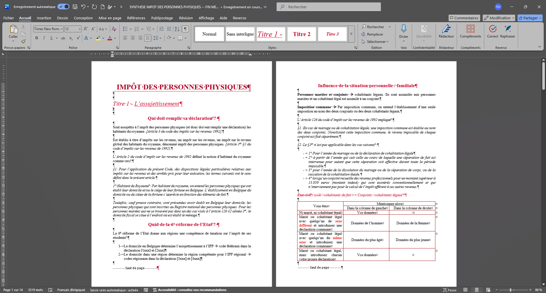
Task: Apply the Titre 2 style
Action: [x=302, y=34]
